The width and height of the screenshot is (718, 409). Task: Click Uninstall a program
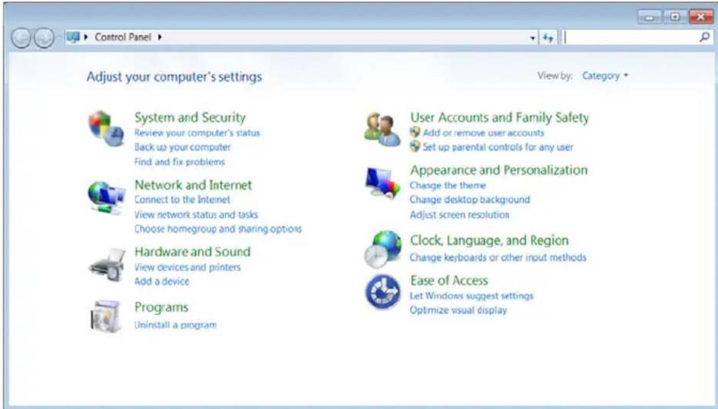[x=175, y=325]
